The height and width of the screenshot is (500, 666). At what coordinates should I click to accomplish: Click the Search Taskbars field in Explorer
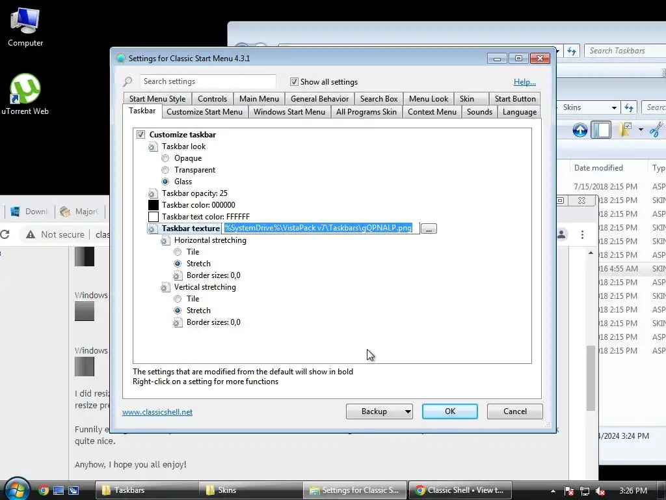[625, 51]
